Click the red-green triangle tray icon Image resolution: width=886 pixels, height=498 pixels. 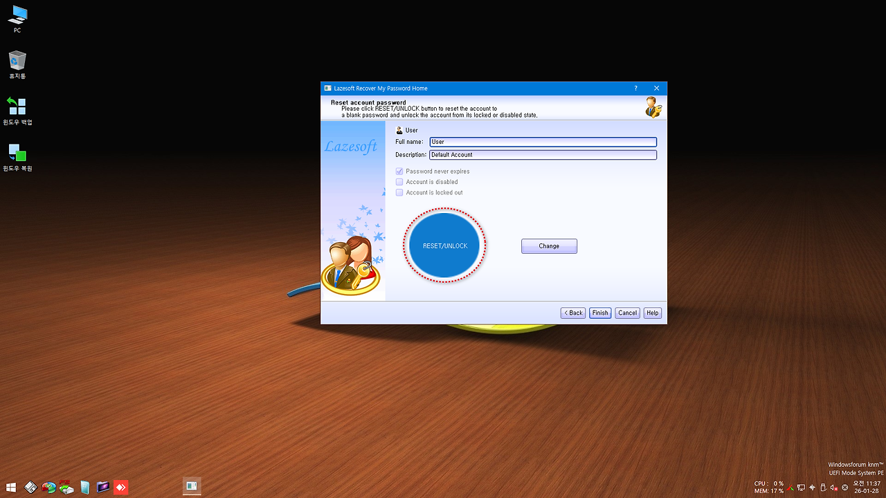(791, 488)
